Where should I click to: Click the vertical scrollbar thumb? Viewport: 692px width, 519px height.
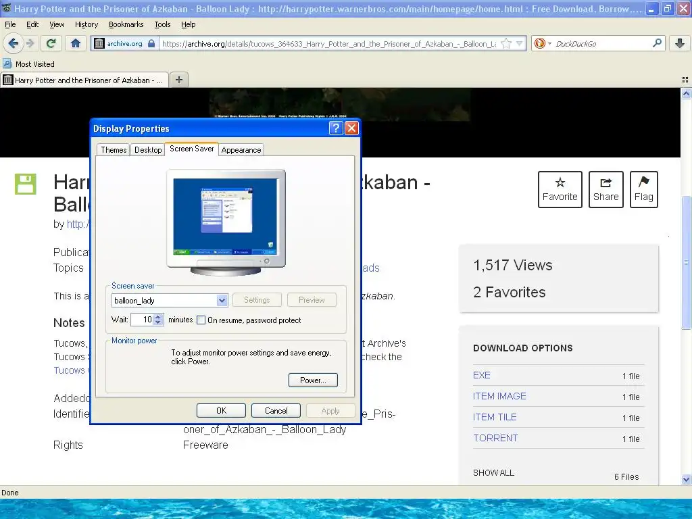[x=686, y=262]
